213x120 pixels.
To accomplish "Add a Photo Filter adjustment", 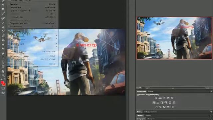I will coord(166,103).
